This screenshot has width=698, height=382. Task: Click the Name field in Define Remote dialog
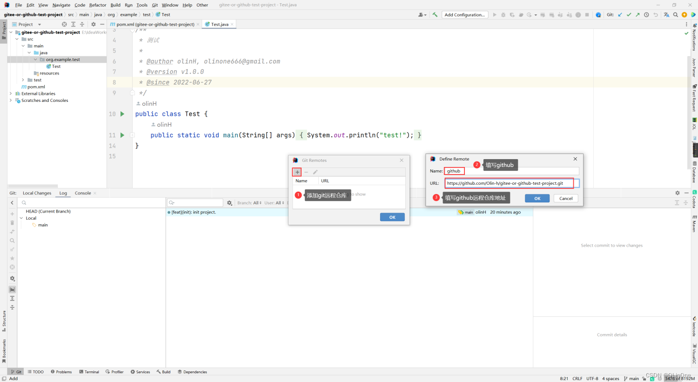[x=512, y=171]
